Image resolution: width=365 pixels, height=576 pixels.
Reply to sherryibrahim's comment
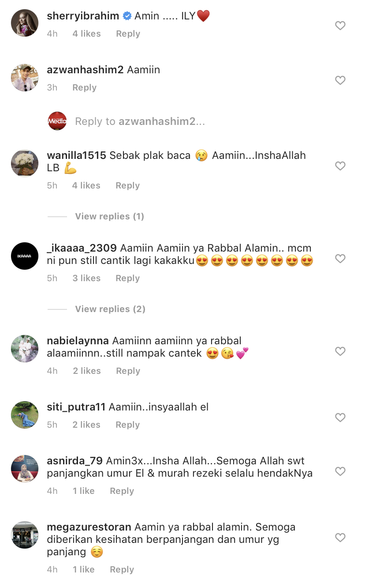pos(128,34)
